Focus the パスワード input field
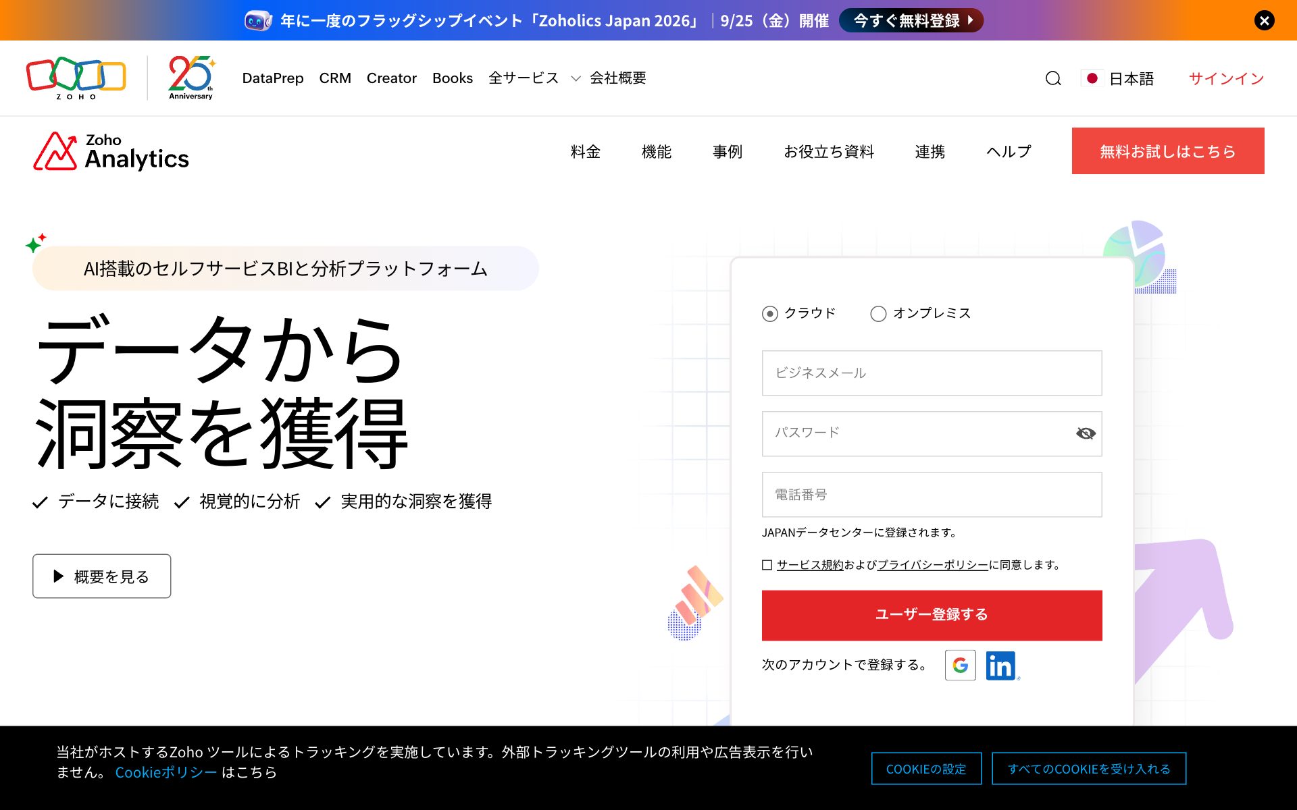This screenshot has height=810, width=1297. [932, 433]
